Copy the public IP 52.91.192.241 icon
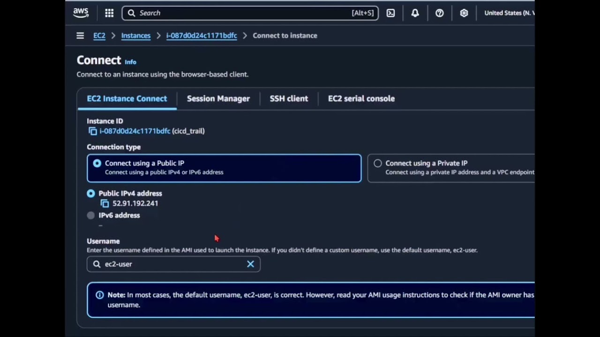The image size is (600, 337). point(105,204)
